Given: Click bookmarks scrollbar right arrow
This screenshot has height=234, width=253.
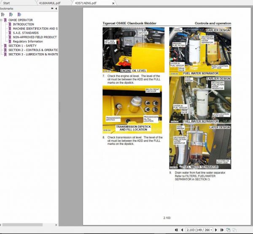Looking at the screenshot, I should click(56, 225).
